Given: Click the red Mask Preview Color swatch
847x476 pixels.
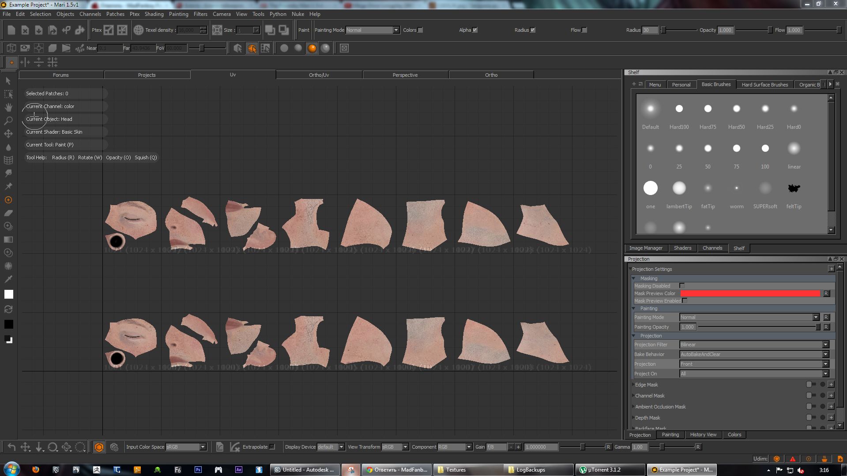Looking at the screenshot, I should point(749,293).
